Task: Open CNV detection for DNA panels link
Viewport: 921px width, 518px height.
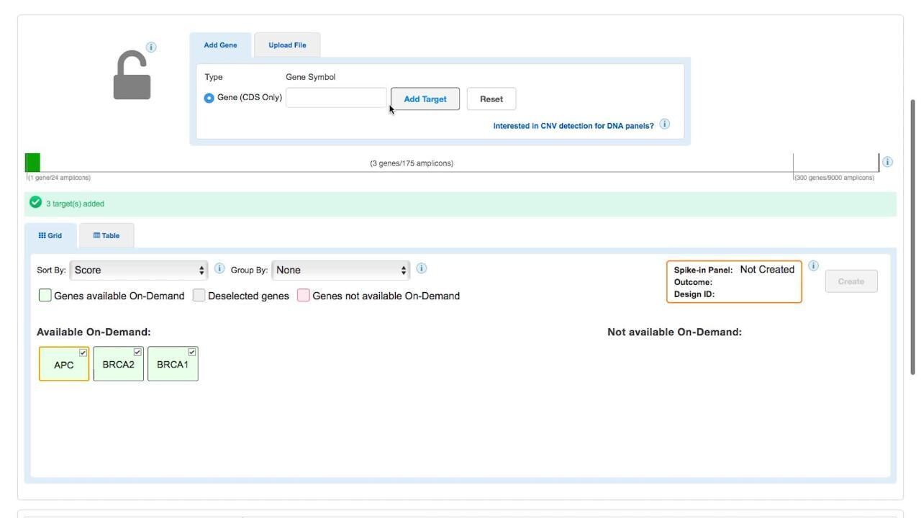Action: [x=573, y=126]
